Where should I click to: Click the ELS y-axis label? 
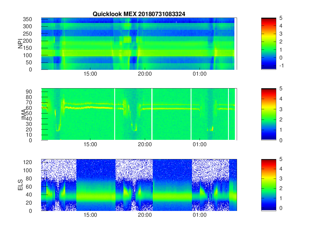[x=21, y=185]
